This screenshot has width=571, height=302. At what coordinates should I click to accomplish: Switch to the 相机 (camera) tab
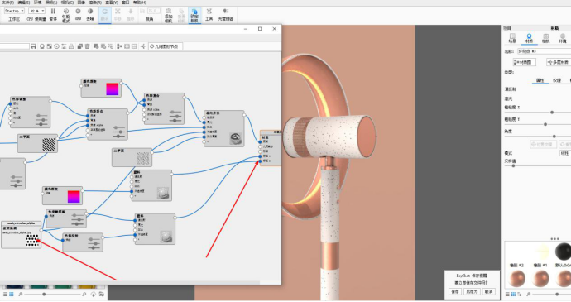(545, 38)
